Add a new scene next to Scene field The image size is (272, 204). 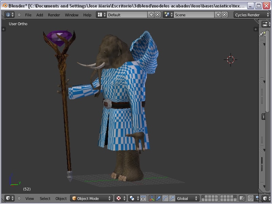(218, 15)
